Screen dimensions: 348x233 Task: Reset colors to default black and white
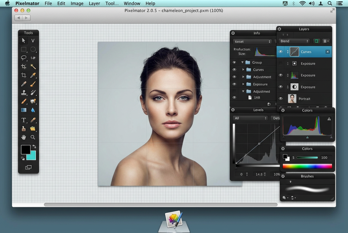pyautogui.click(x=23, y=158)
